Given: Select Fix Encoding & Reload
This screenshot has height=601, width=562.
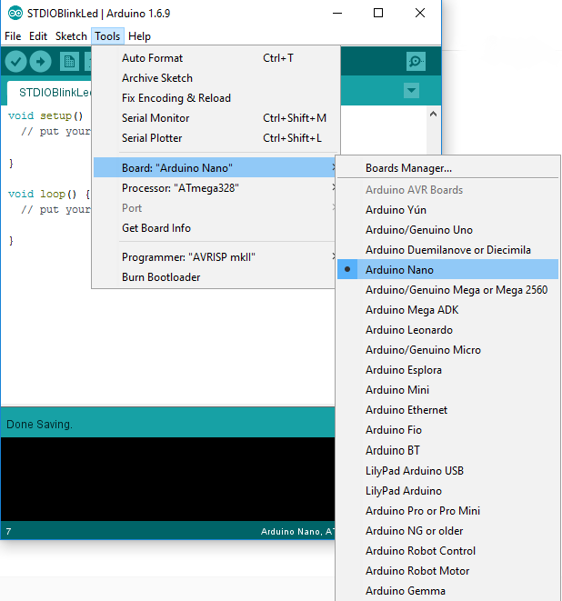Looking at the screenshot, I should pos(216,97).
